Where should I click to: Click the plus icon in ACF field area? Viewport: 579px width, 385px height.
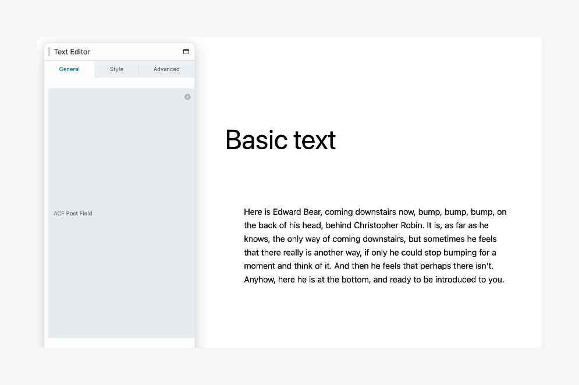coord(187,97)
